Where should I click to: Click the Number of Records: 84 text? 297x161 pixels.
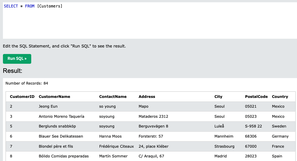pyautogui.click(x=27, y=83)
